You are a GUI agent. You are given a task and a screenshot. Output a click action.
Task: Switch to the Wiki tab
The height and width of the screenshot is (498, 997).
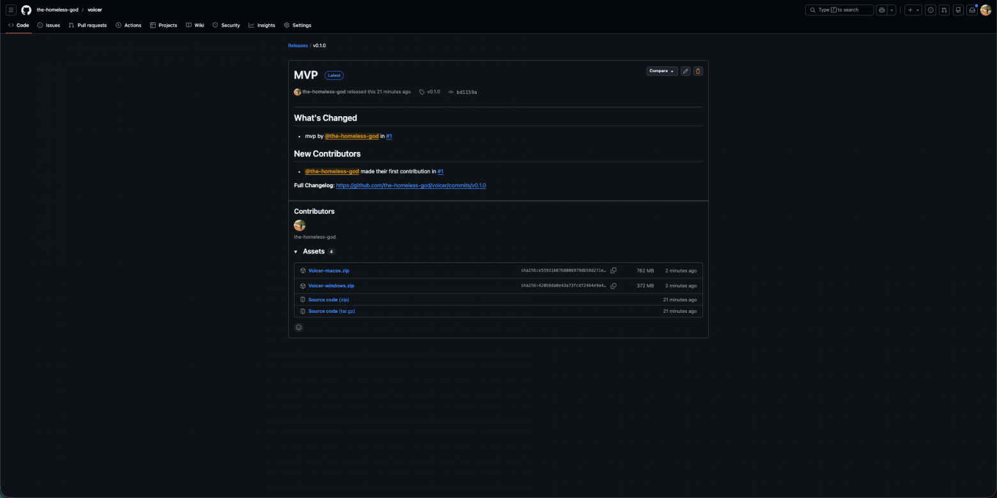[195, 26]
